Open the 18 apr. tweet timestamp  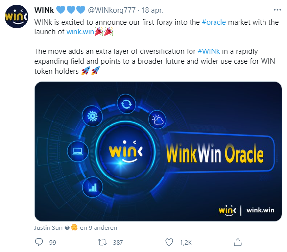pos(152,10)
